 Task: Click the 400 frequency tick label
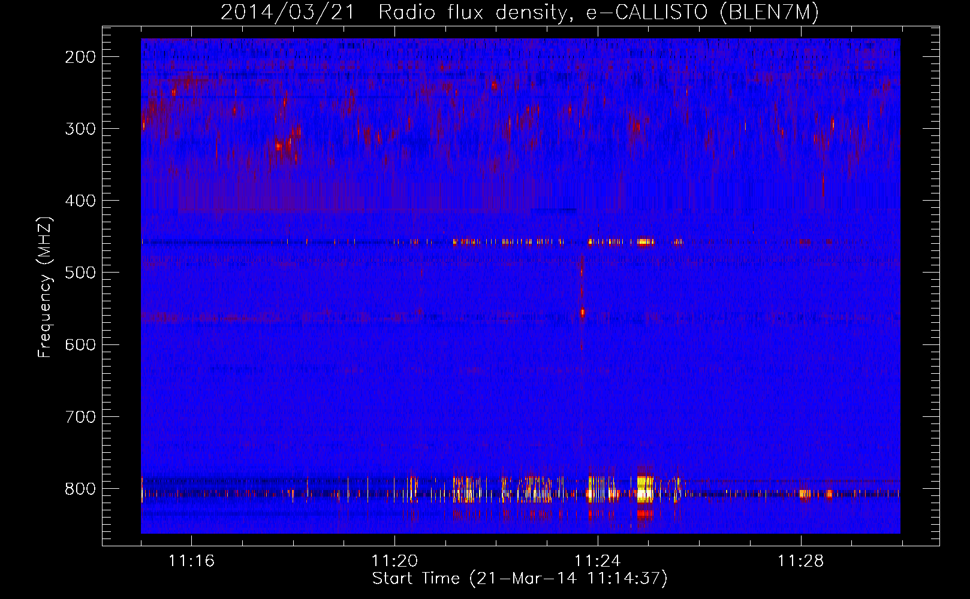80,201
